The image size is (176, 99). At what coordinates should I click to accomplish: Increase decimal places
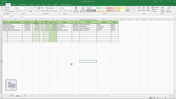point(69,11)
